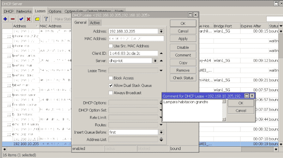Screen dimensions: 283x158
Task: Click the find search box
Action: coord(274,19)
